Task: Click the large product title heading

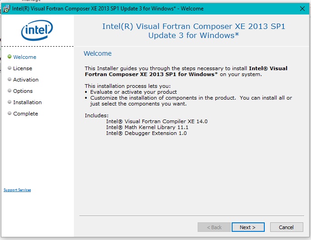Action: tap(194, 31)
